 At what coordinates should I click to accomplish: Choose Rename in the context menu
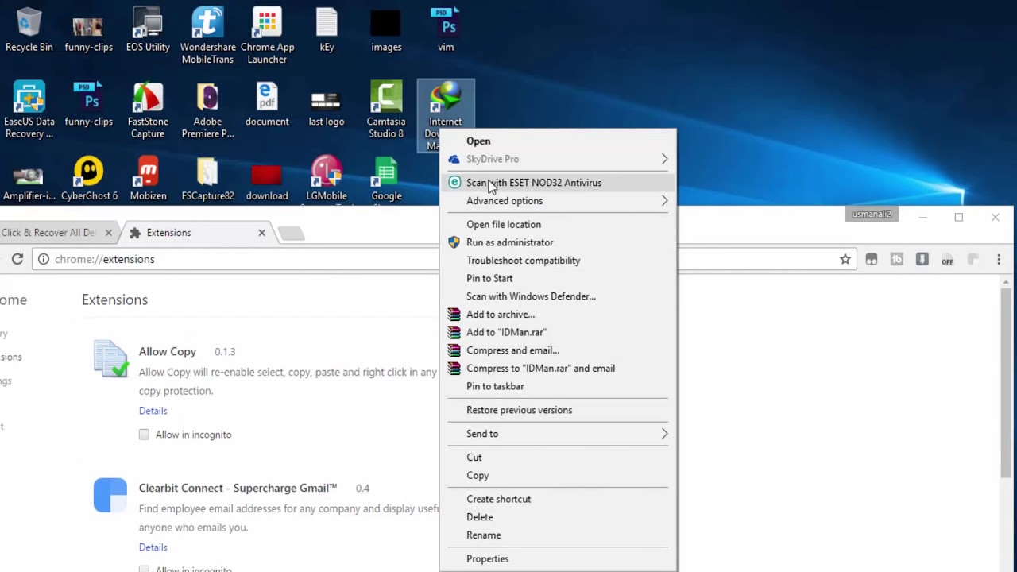click(558, 535)
